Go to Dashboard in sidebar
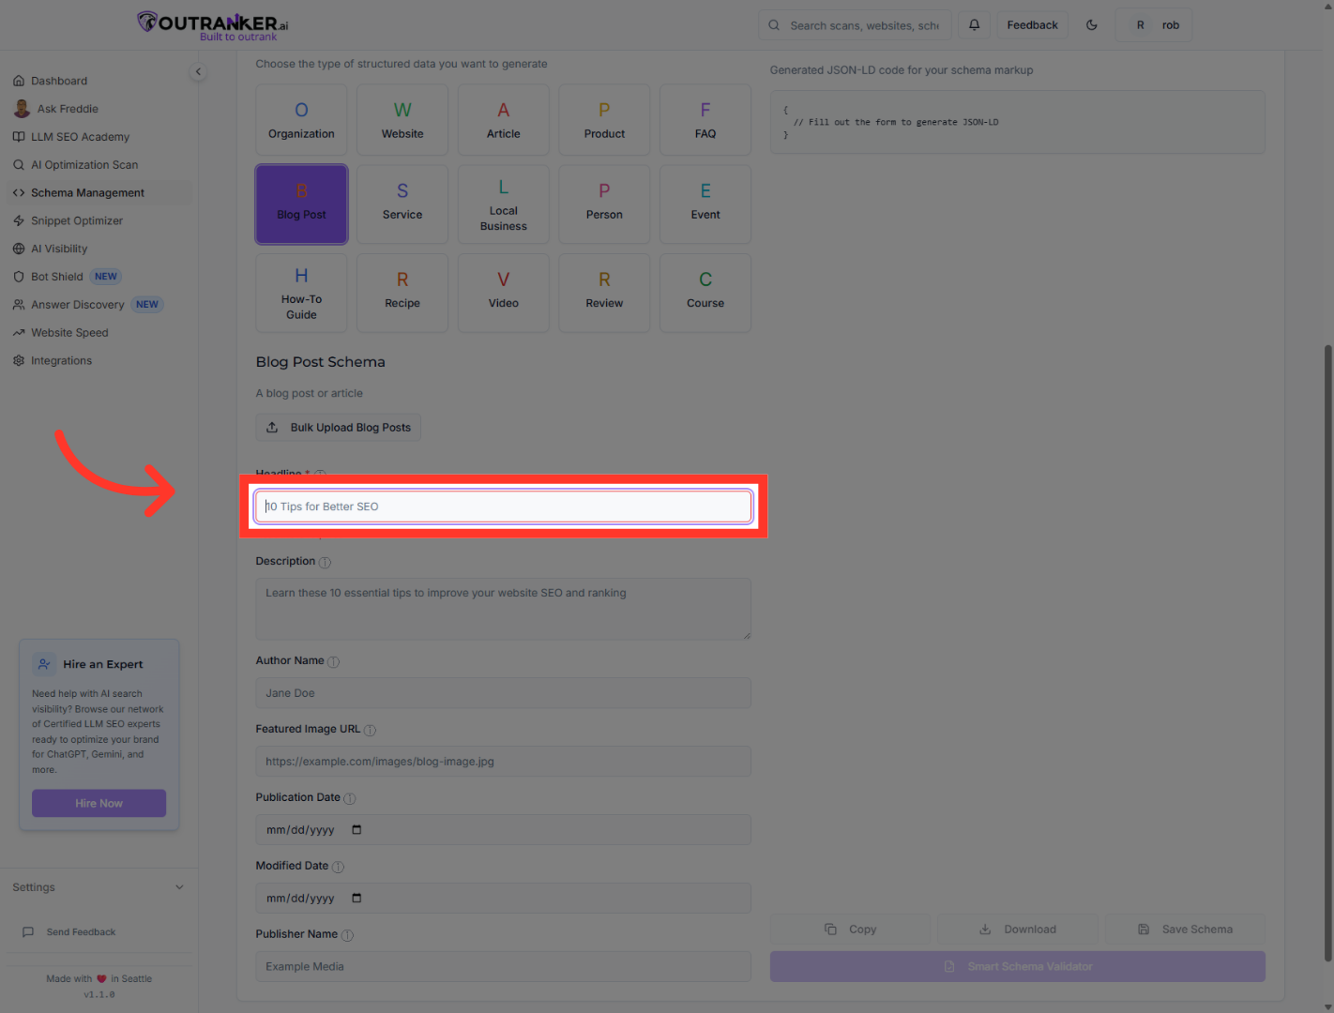Screen dimensions: 1334x1013 (99, 81)
